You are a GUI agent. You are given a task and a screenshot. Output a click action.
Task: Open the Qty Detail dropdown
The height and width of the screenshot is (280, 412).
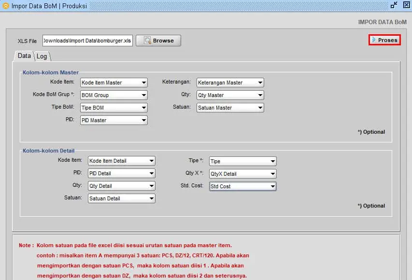[x=121, y=186]
